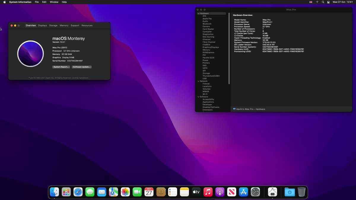Select NVMExpress in sidebar
Viewport: 356px width, 200px height.
(208, 52)
